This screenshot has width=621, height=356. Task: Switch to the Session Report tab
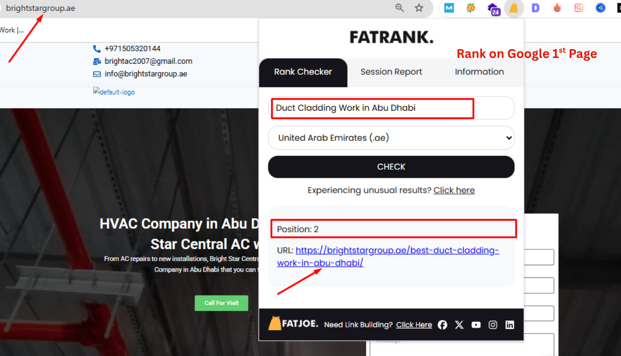391,72
